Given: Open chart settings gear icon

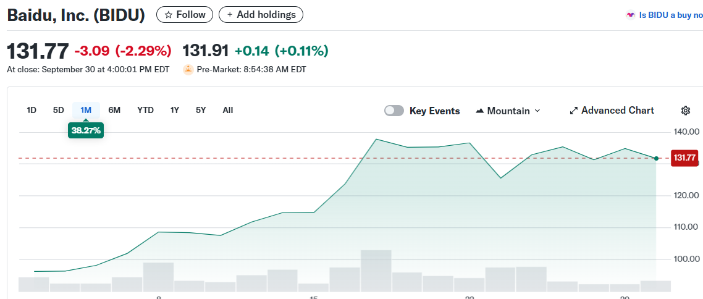Looking at the screenshot, I should 685,111.
